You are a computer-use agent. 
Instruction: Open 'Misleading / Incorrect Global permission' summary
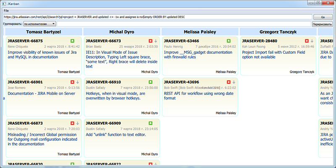tap(42, 139)
